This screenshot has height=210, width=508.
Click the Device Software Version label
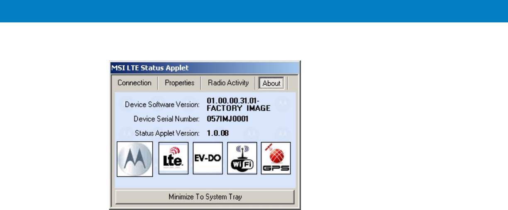pyautogui.click(x=163, y=104)
